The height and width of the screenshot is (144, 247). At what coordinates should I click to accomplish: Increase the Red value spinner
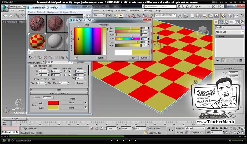click(x=148, y=27)
